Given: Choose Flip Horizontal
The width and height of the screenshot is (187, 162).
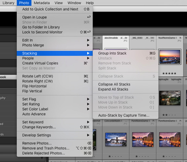Looking at the screenshot, I should click(x=55, y=86).
